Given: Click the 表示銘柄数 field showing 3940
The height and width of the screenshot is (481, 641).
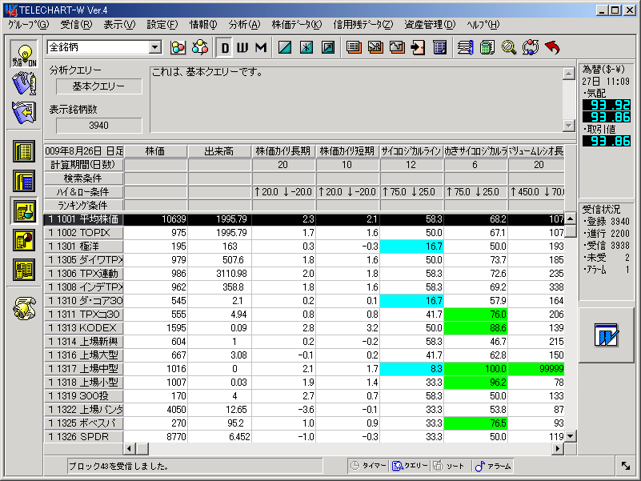Looking at the screenshot, I should tap(99, 126).
